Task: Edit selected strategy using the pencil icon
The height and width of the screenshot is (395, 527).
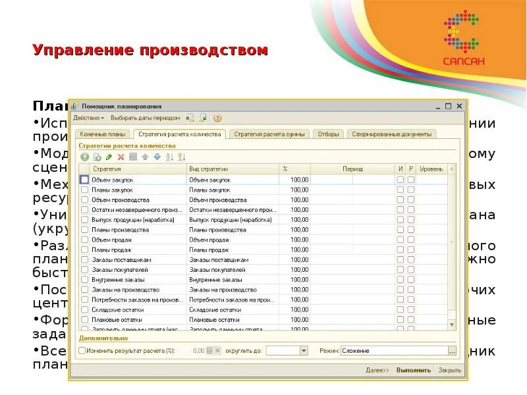Action: point(109,157)
